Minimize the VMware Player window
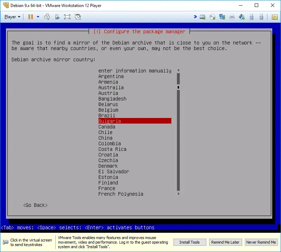The image size is (281, 252). [241, 5]
